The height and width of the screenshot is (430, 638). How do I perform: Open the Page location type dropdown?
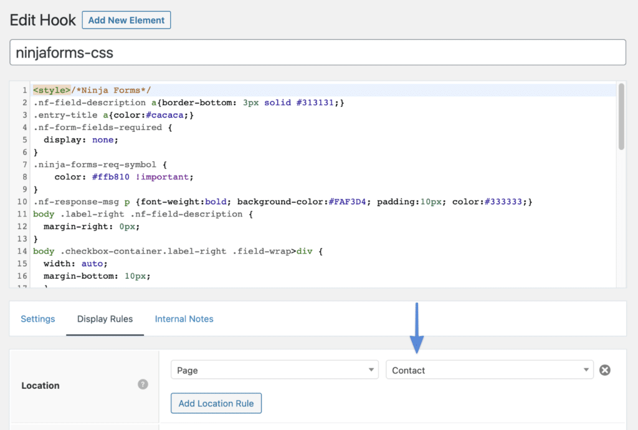[x=274, y=370]
